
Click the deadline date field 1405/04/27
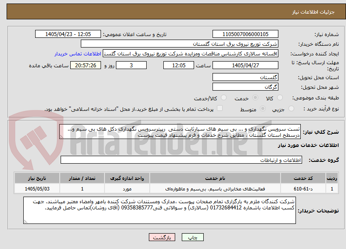click(245, 65)
